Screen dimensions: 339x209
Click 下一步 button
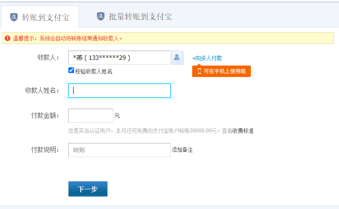click(x=88, y=189)
